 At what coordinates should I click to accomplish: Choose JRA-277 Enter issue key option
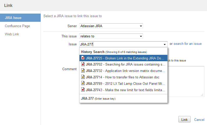[x=123, y=99]
